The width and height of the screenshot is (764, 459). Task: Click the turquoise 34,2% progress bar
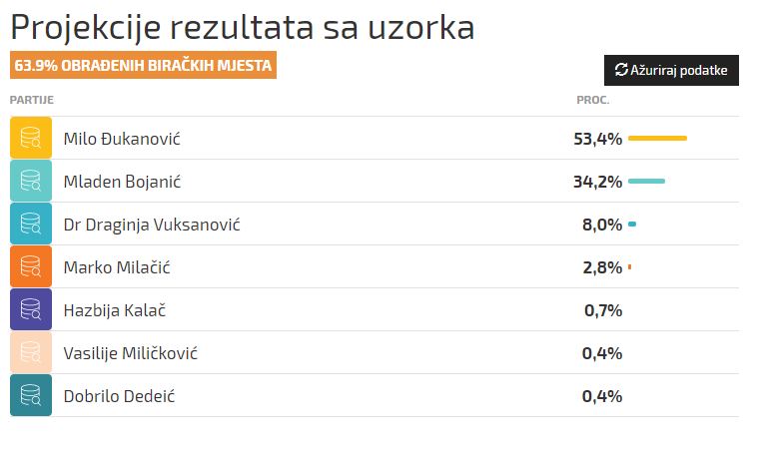click(x=646, y=181)
